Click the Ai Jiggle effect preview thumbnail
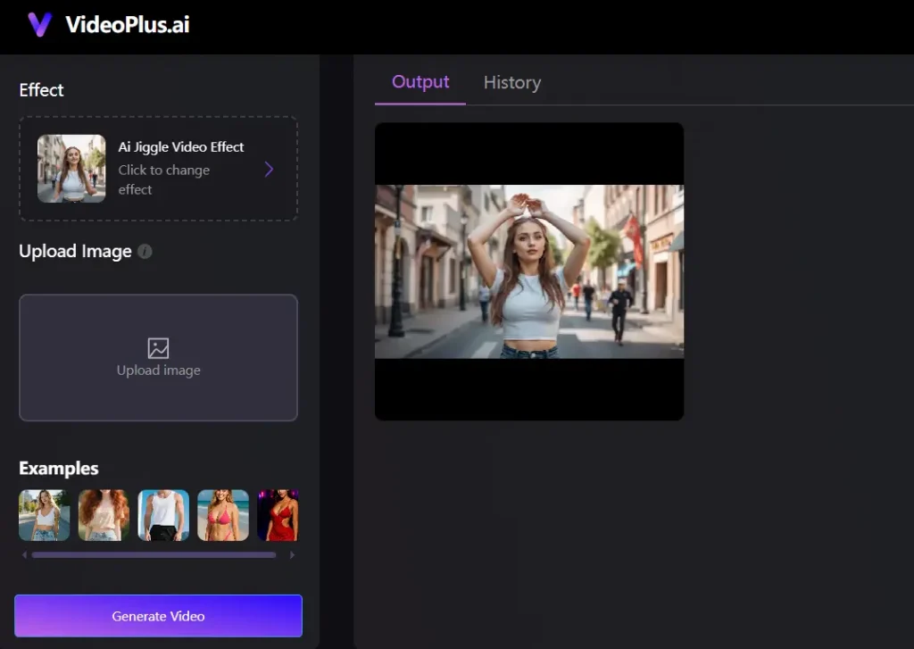 pyautogui.click(x=71, y=169)
